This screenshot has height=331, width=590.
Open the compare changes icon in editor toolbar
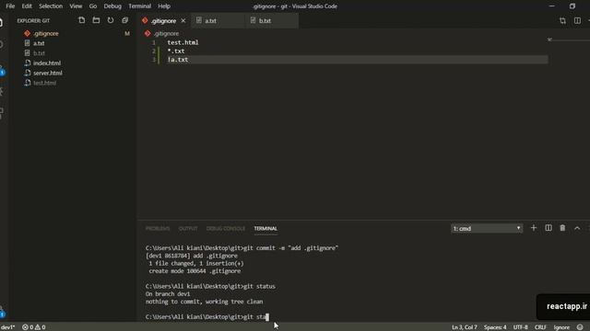tap(562, 20)
